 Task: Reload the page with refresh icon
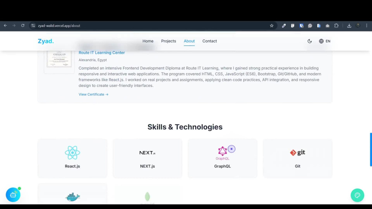click(23, 26)
